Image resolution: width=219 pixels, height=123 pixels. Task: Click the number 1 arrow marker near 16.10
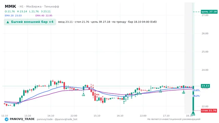click(124, 102)
